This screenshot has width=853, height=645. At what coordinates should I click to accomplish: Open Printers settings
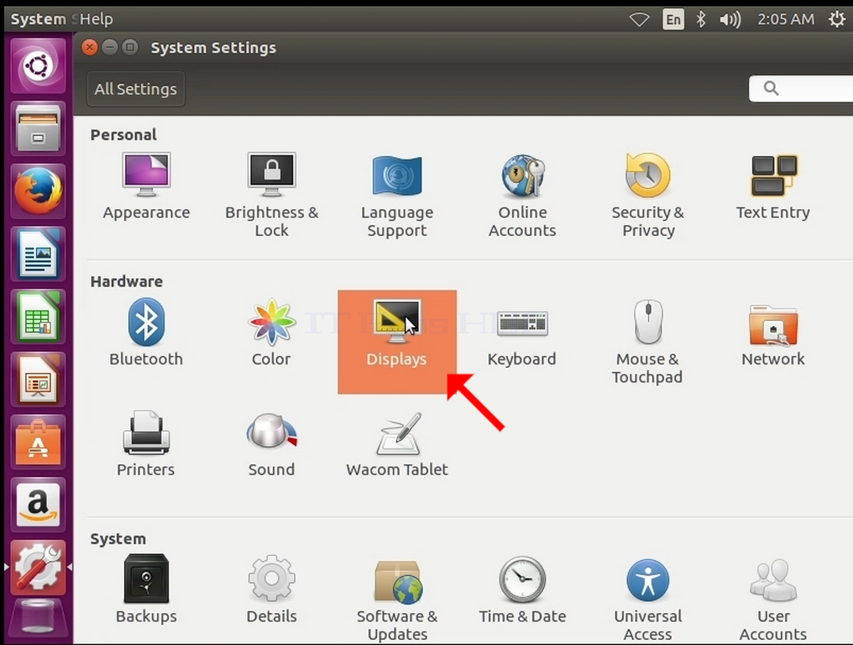(146, 444)
